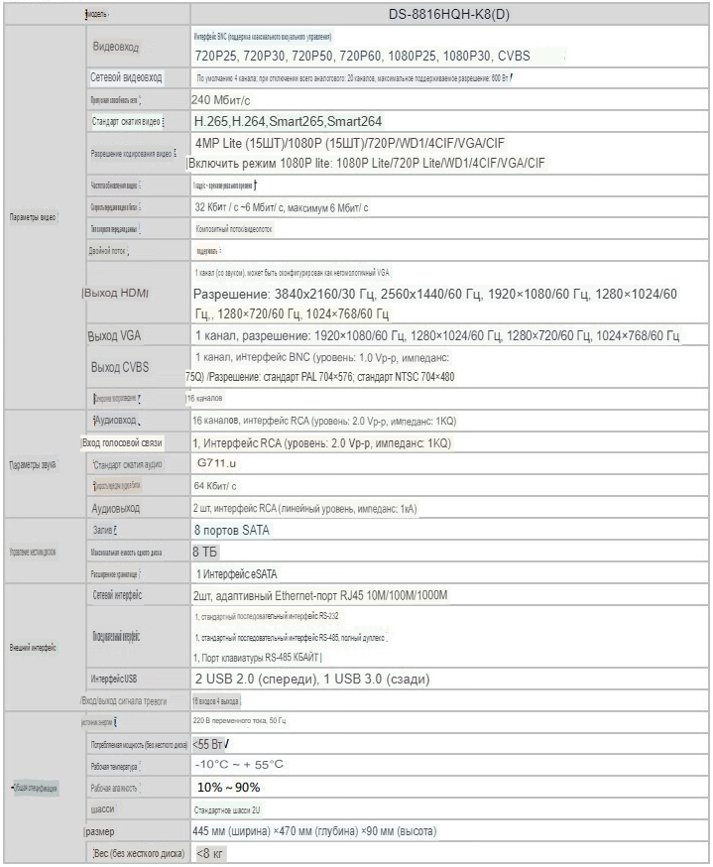Image resolution: width=713 pixels, height=867 pixels.
Task: Click the '<8 кг' weight value
Action: (210, 853)
